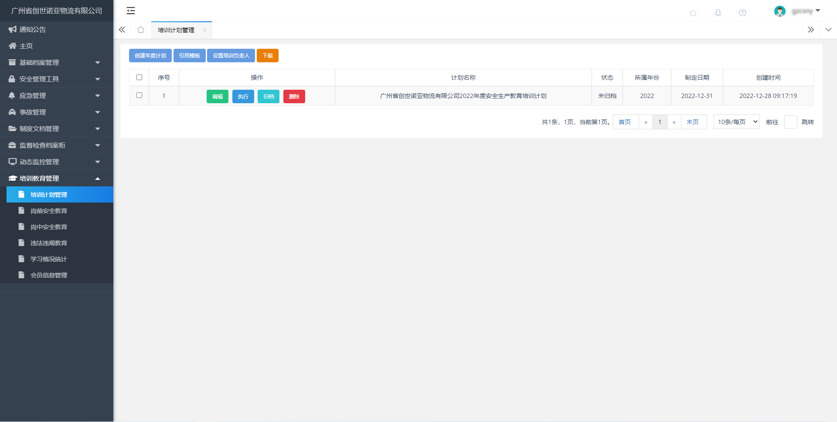Viewport: 837px width, 422px height.
Task: Click the user avatar icon
Action: coord(779,11)
